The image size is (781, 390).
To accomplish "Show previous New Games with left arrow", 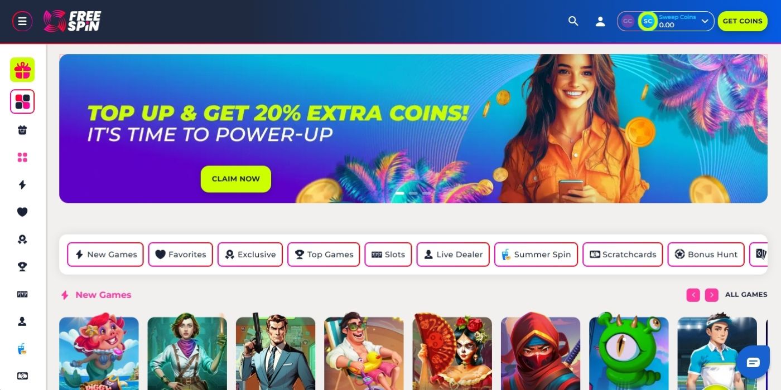I will coord(693,295).
